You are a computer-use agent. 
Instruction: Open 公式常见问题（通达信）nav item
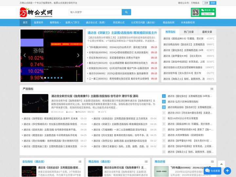click(143, 23)
